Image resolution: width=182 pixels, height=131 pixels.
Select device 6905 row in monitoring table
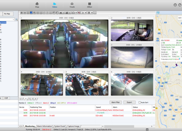[87, 115]
